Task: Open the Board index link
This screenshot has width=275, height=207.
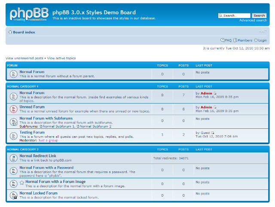Action: (24, 32)
